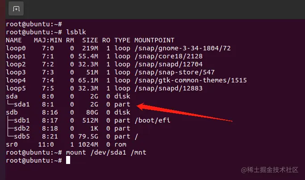Click the sdb5 partition entry

[x=21, y=136]
